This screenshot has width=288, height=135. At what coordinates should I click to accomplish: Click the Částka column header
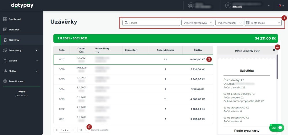pyautogui.click(x=198, y=50)
